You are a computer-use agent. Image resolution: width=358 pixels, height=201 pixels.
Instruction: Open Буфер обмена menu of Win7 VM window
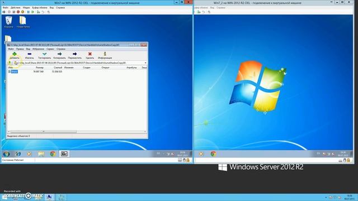[x=40, y=7]
